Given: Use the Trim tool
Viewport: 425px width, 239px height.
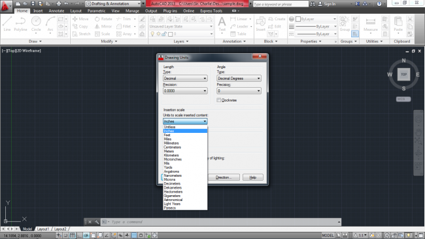Looking at the screenshot, I should click(x=124, y=19).
